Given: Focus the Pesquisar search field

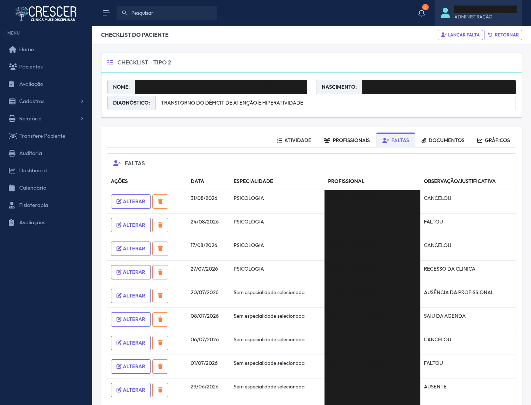Looking at the screenshot, I should [x=167, y=13].
